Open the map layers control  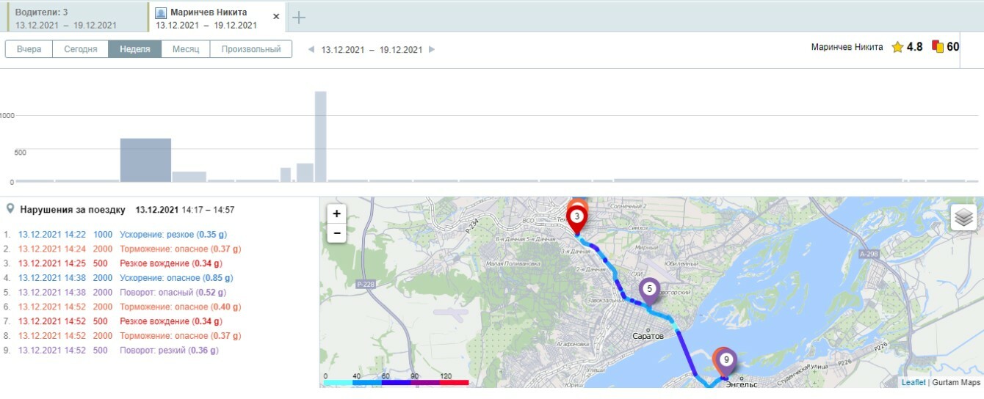click(x=963, y=217)
